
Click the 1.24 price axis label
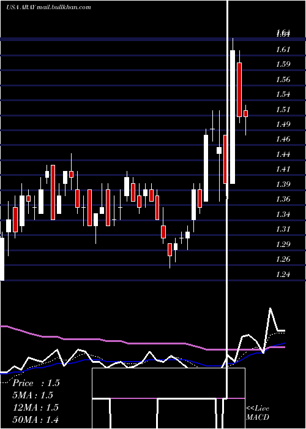[x=283, y=274]
